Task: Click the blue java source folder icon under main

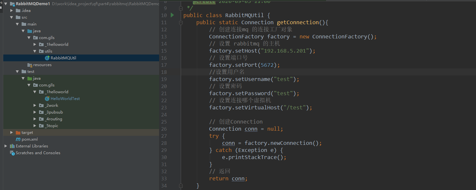Action: pyautogui.click(x=30, y=31)
